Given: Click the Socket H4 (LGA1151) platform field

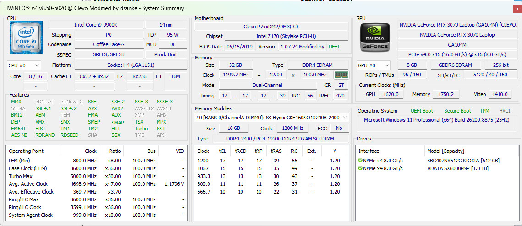Looking at the screenshot, I should (x=131, y=65).
